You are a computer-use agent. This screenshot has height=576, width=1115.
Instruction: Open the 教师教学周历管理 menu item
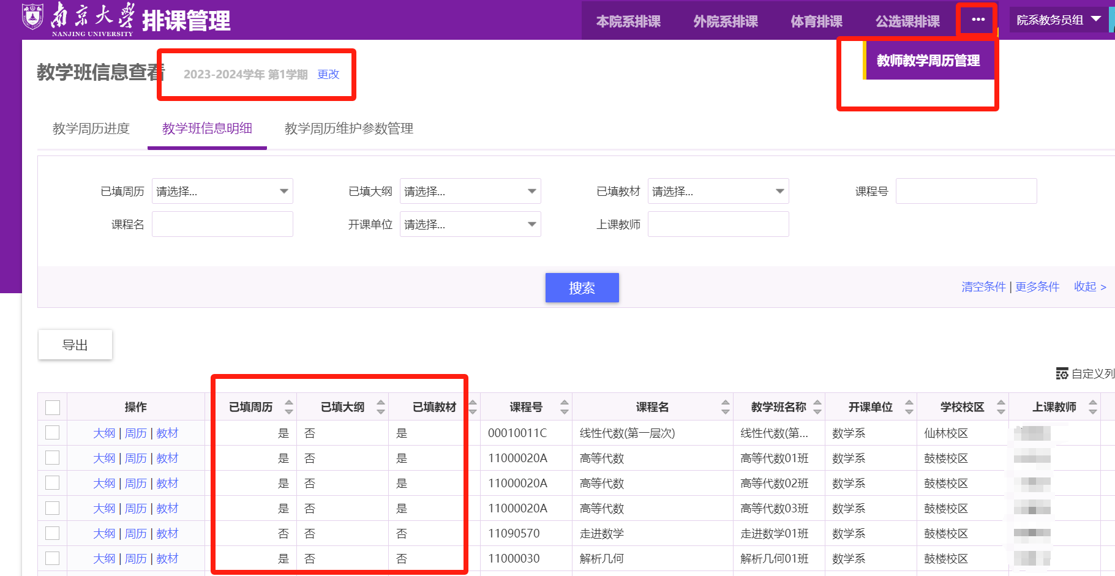[928, 61]
